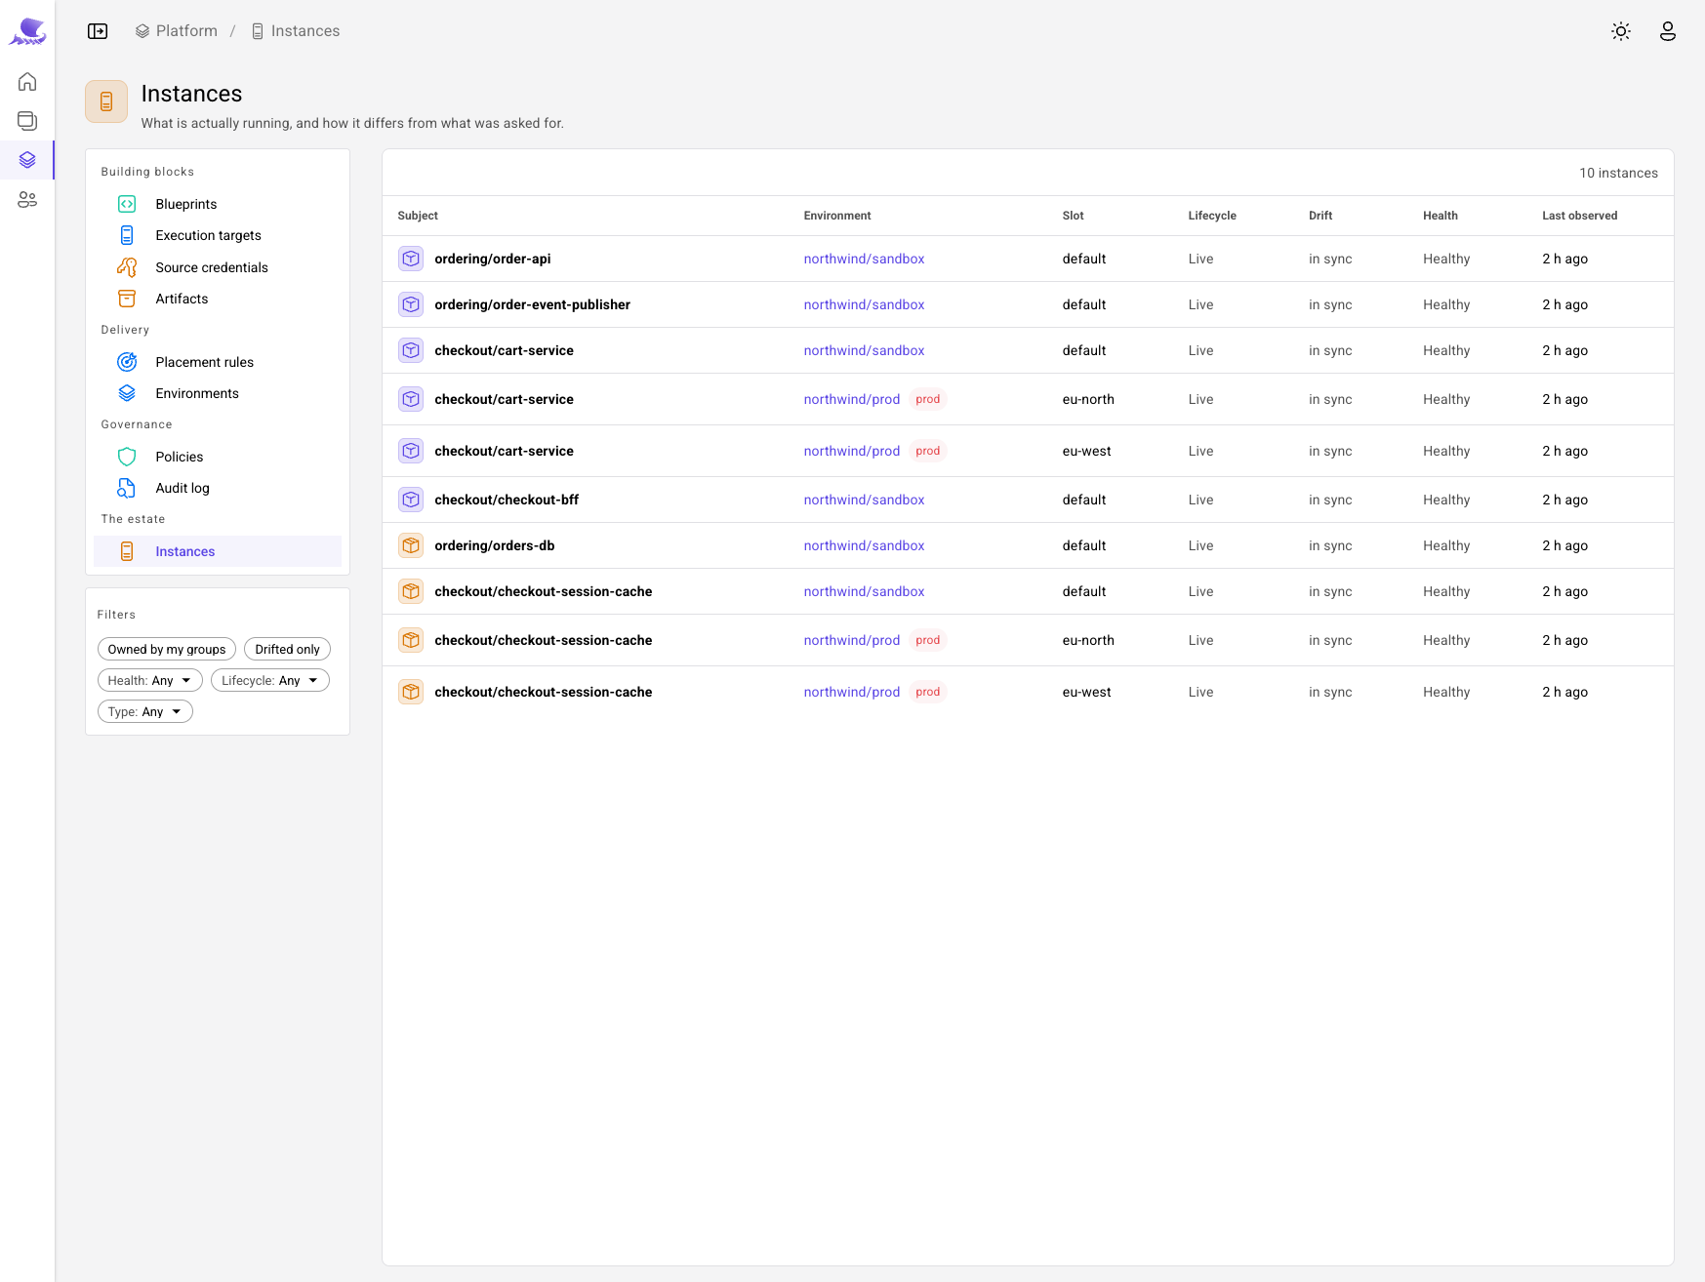Open the Blueprints menu item
This screenshot has height=1282, width=1705.
[x=218, y=204]
